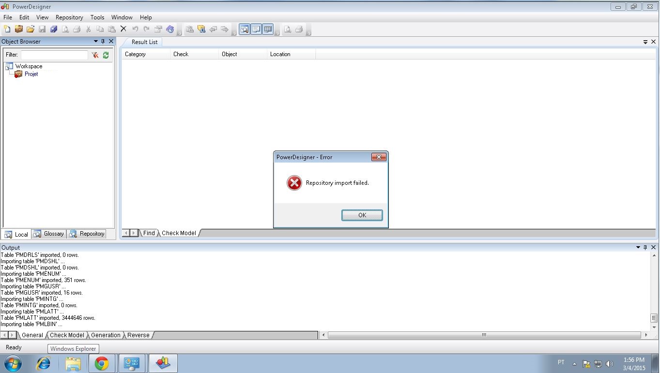The height and width of the screenshot is (373, 660).
Task: Switch to Local tab in Object Browser
Action: click(x=16, y=234)
